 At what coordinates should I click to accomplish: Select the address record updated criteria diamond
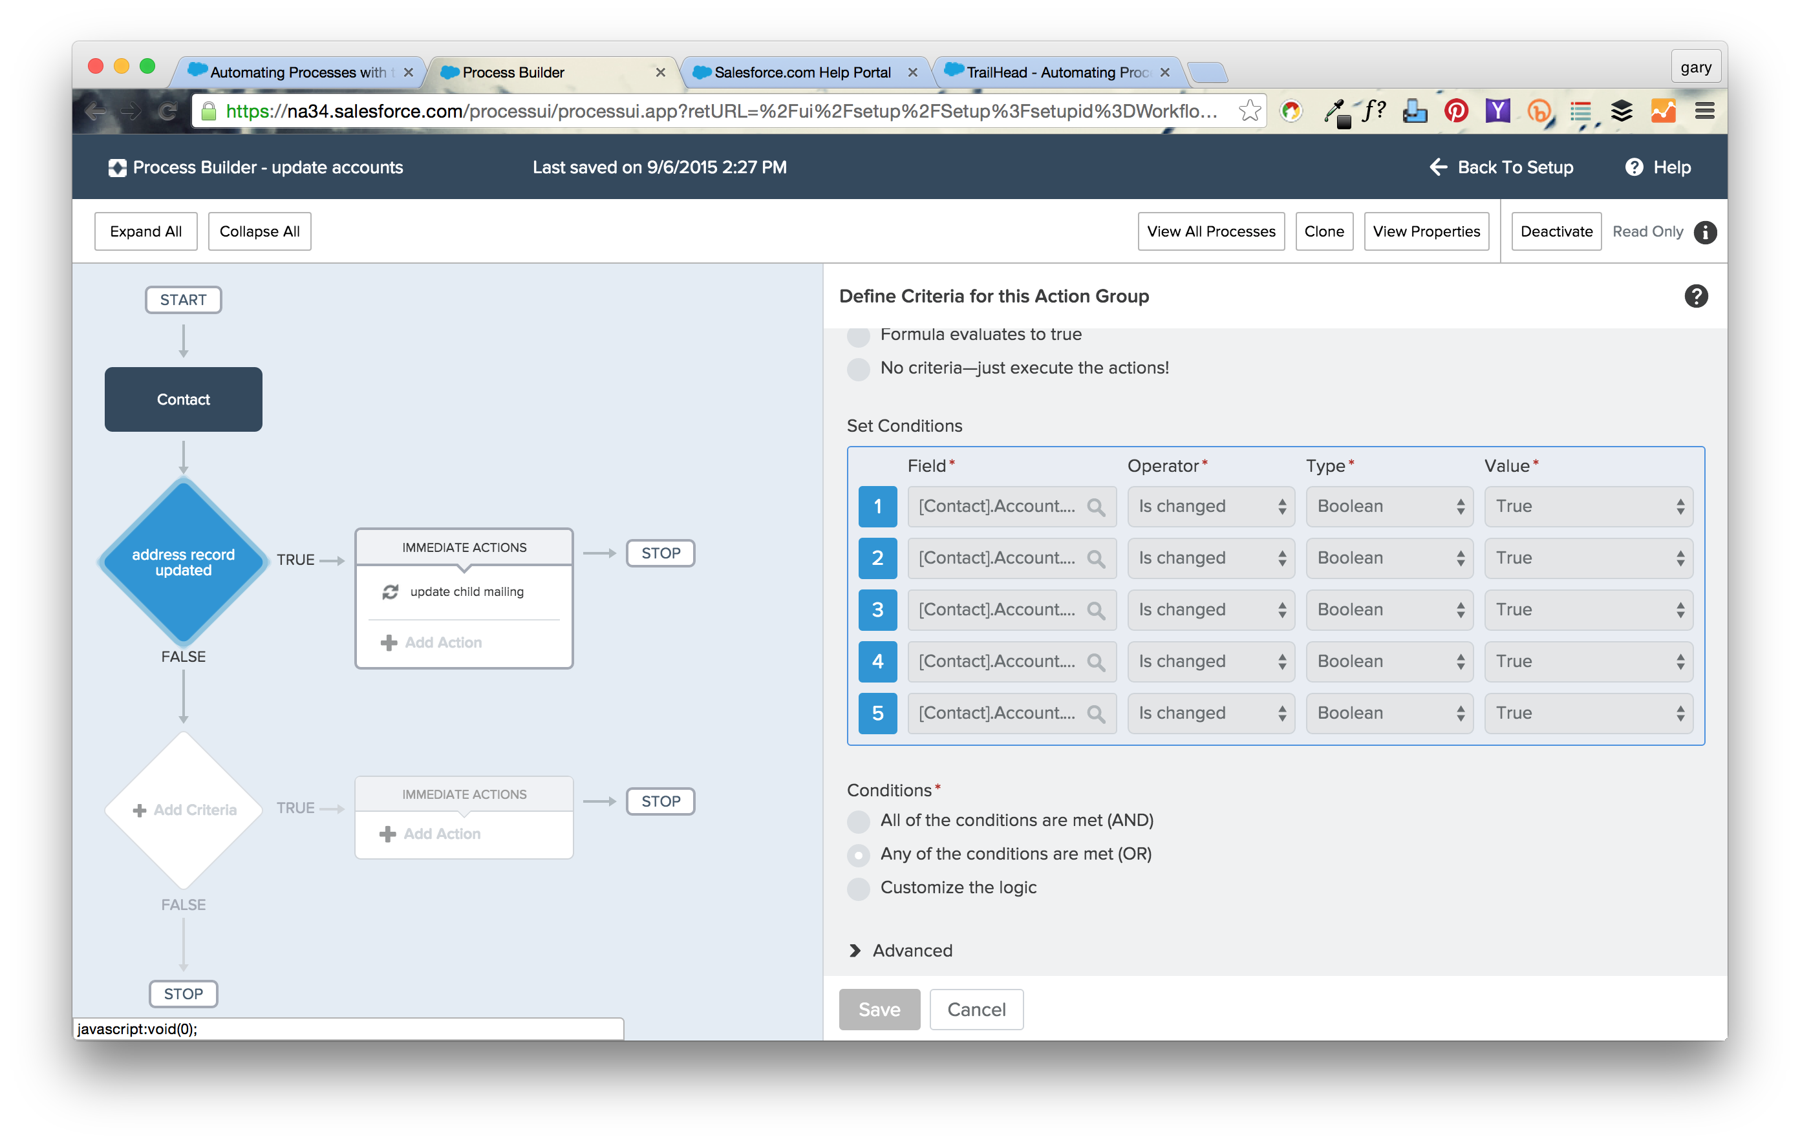tap(183, 561)
